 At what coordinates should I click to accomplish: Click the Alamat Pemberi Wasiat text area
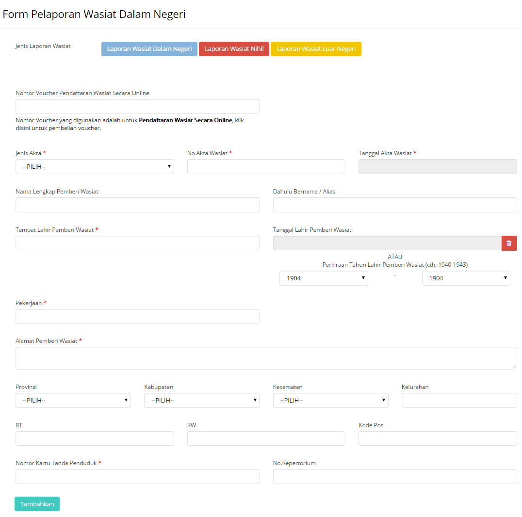pos(266,358)
